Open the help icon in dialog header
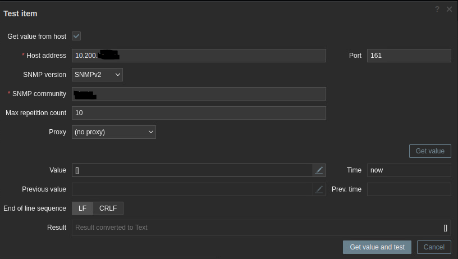The width and height of the screenshot is (458, 259). (437, 10)
